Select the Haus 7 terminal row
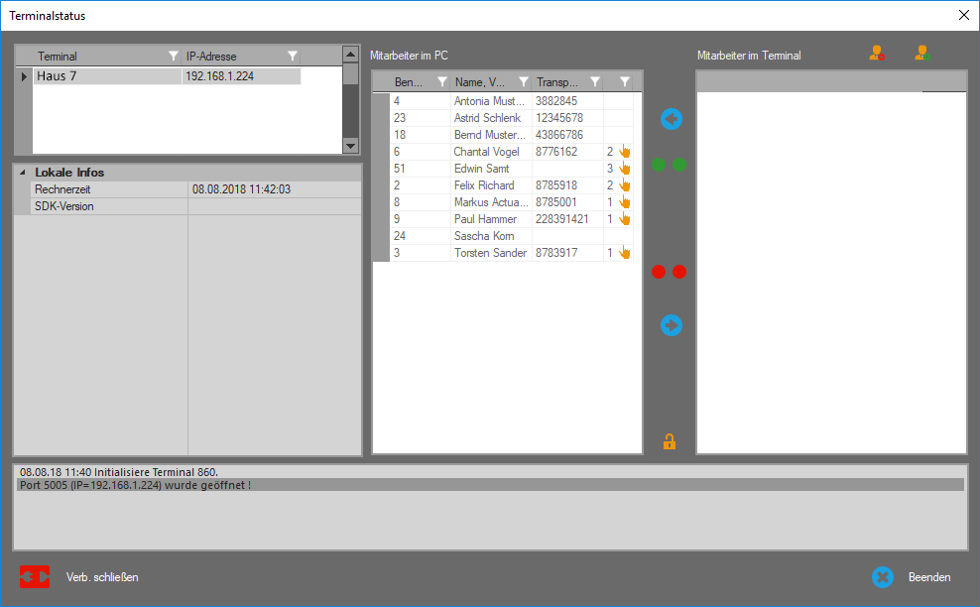The width and height of the screenshot is (980, 607). (x=107, y=76)
